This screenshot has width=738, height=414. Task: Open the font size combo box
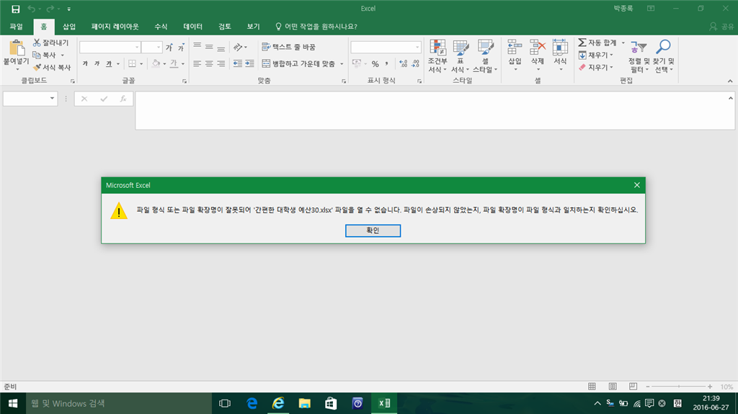[151, 47]
